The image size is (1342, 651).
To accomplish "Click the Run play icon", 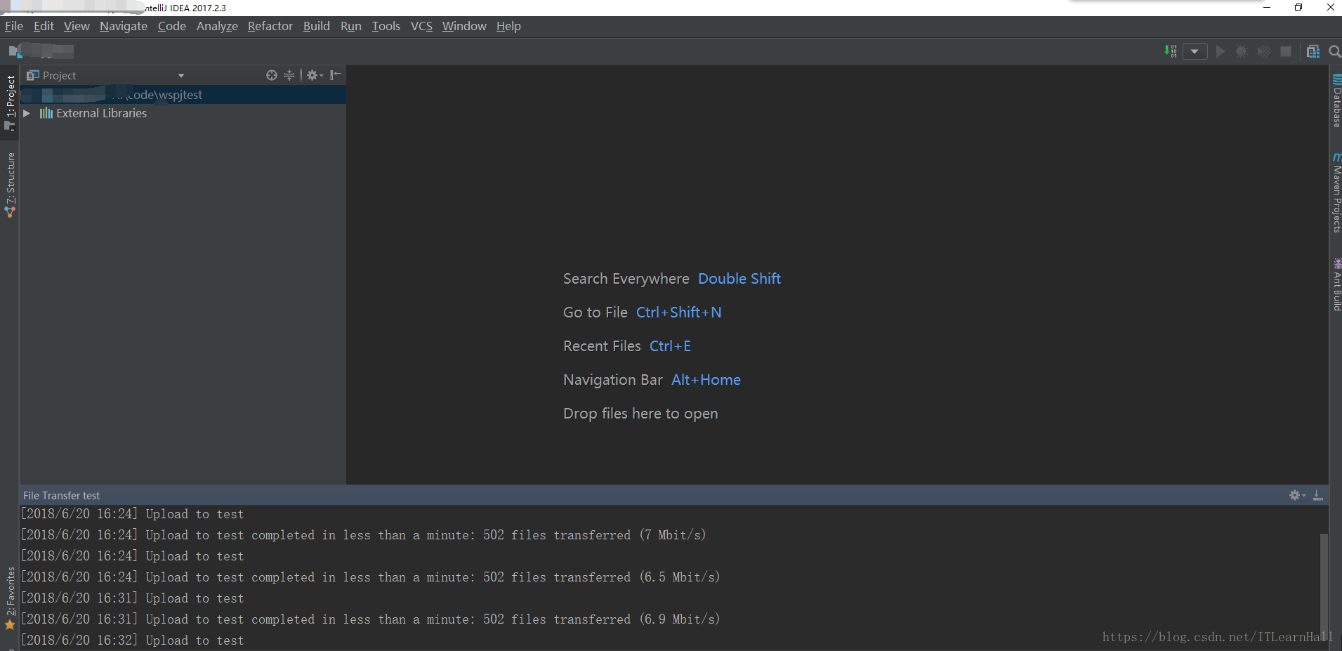I will [x=1221, y=51].
